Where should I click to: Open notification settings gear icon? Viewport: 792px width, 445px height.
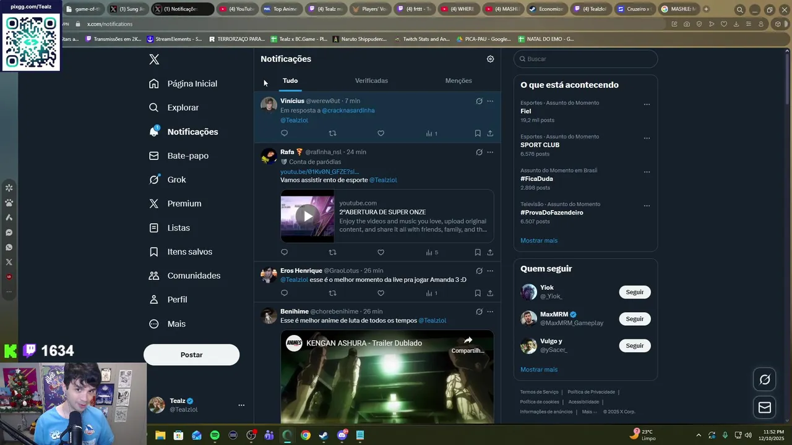pyautogui.click(x=490, y=59)
